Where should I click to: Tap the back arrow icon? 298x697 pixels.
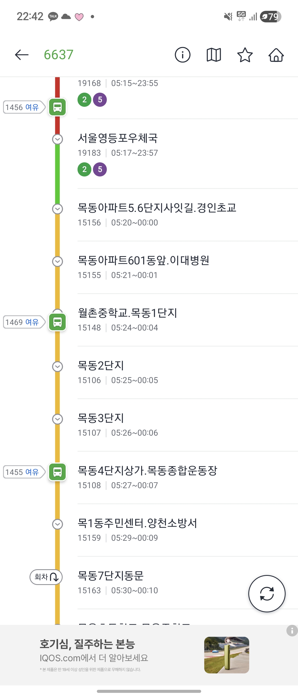[22, 55]
